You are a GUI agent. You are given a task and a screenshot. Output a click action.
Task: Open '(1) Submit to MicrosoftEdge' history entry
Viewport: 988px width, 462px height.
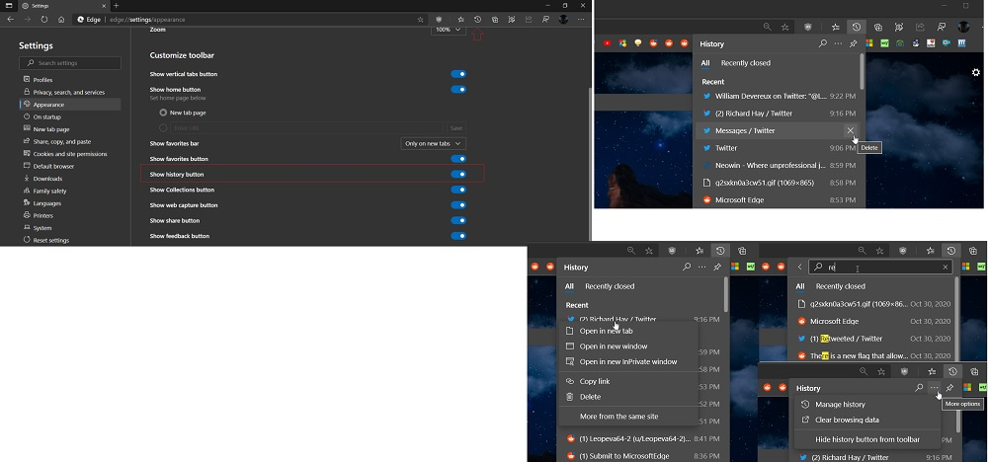tap(641, 456)
